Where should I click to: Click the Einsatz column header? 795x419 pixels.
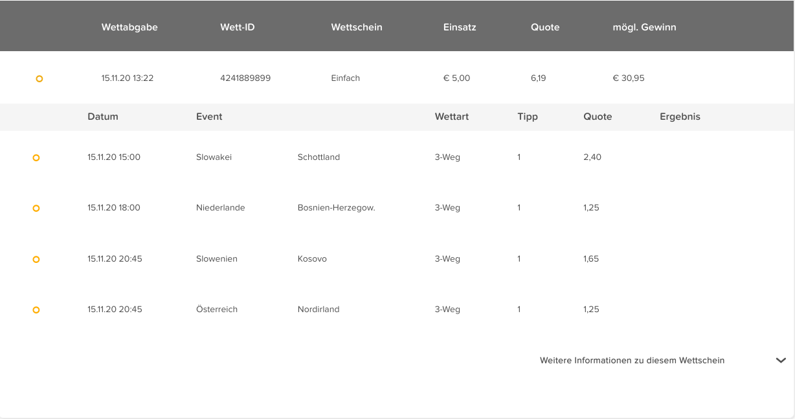click(x=460, y=27)
